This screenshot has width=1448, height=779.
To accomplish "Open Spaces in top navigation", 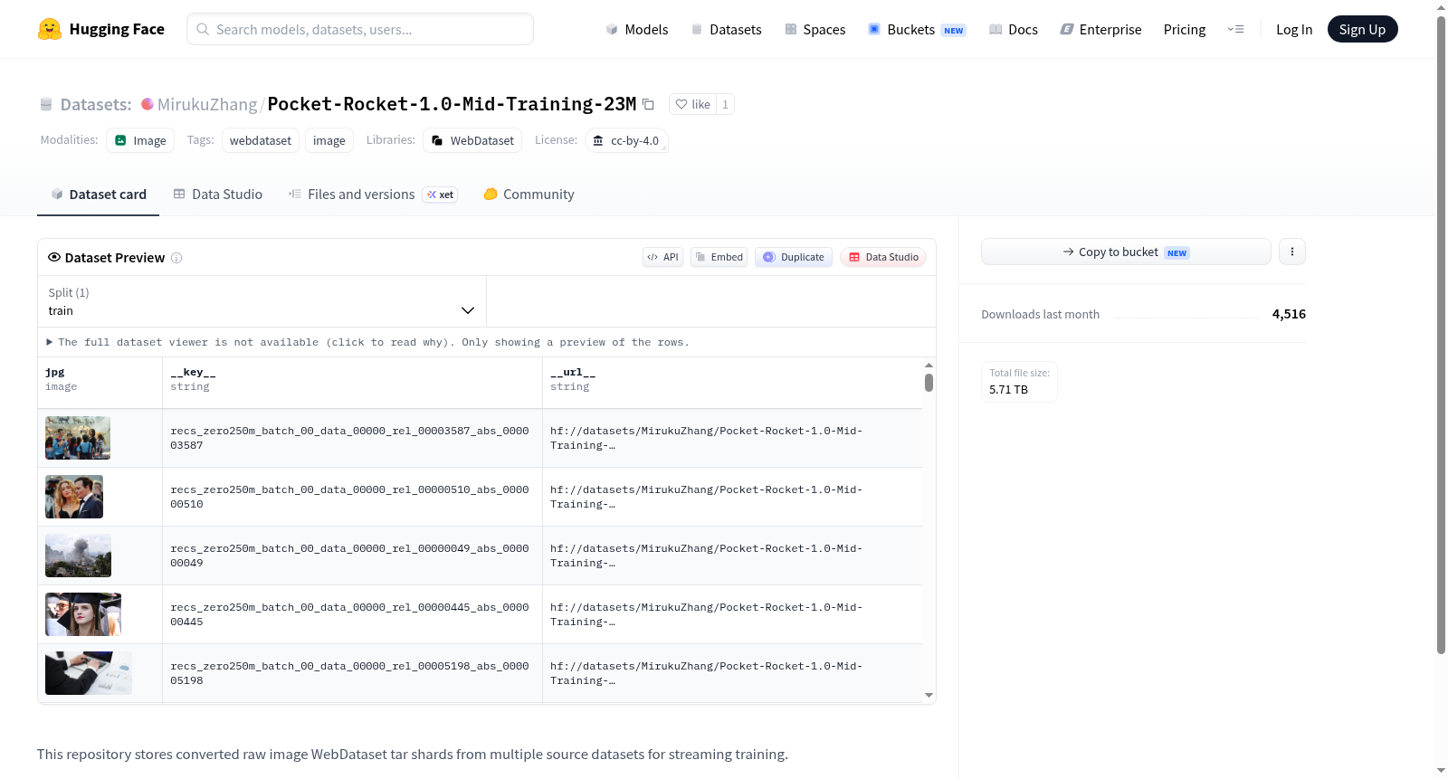I will [814, 29].
